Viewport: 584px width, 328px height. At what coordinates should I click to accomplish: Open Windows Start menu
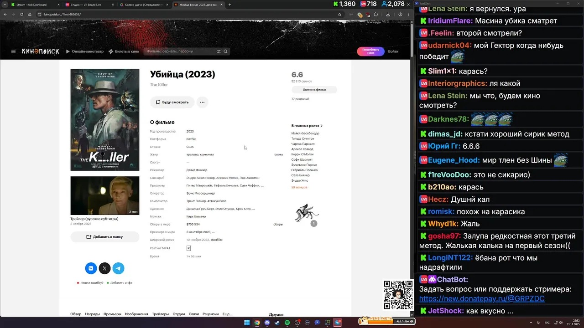[x=247, y=323]
